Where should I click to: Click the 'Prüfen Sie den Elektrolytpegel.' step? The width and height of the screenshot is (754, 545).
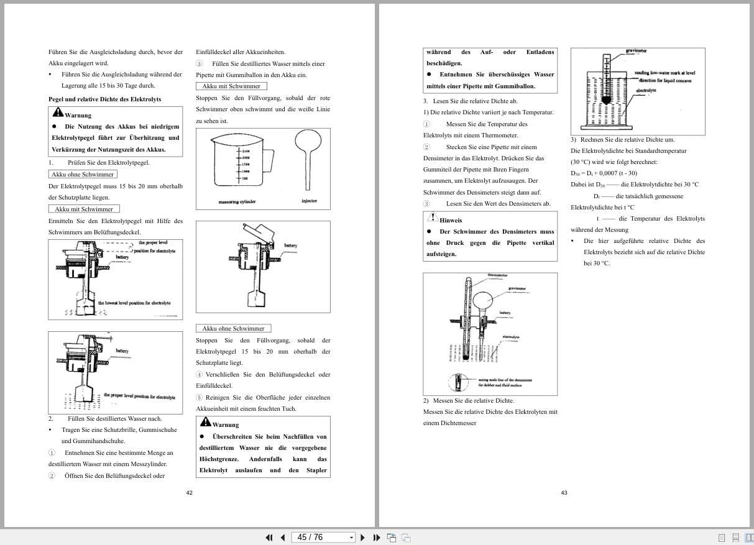108,163
